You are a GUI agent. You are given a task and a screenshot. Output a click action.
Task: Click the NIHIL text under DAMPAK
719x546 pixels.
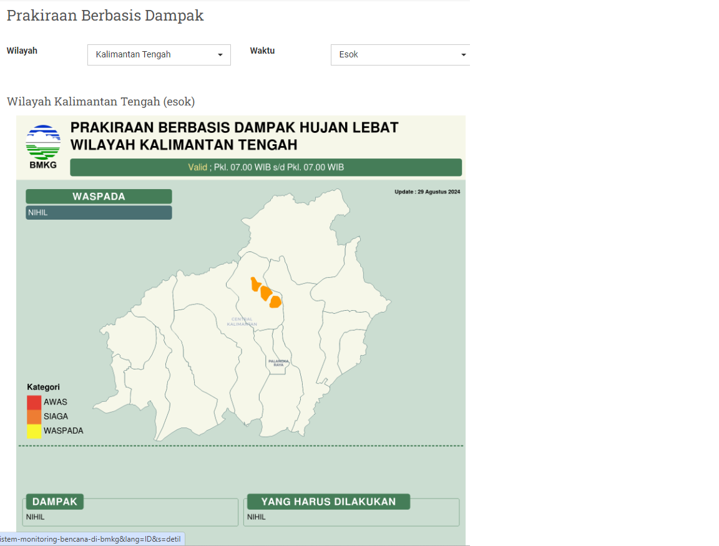tap(36, 517)
